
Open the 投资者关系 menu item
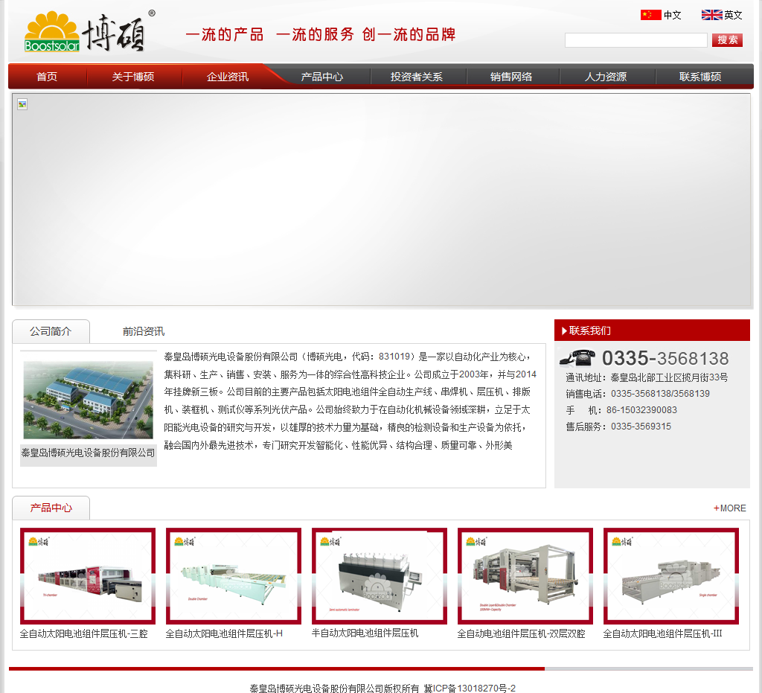[417, 77]
